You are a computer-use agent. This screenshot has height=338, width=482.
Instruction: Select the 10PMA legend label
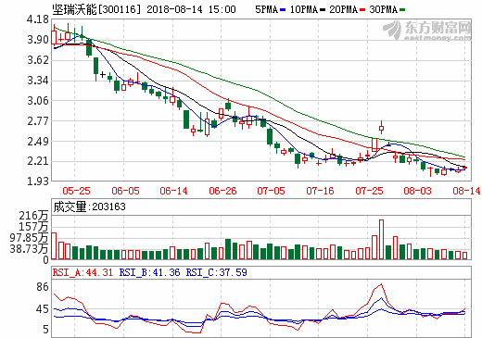click(303, 9)
